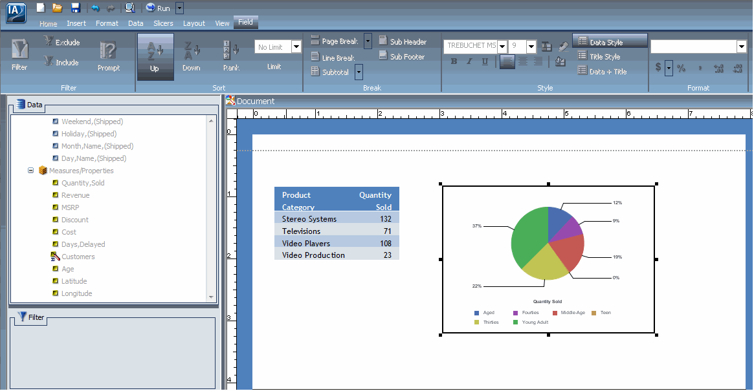Decrease decimal places

pyautogui.click(x=738, y=69)
